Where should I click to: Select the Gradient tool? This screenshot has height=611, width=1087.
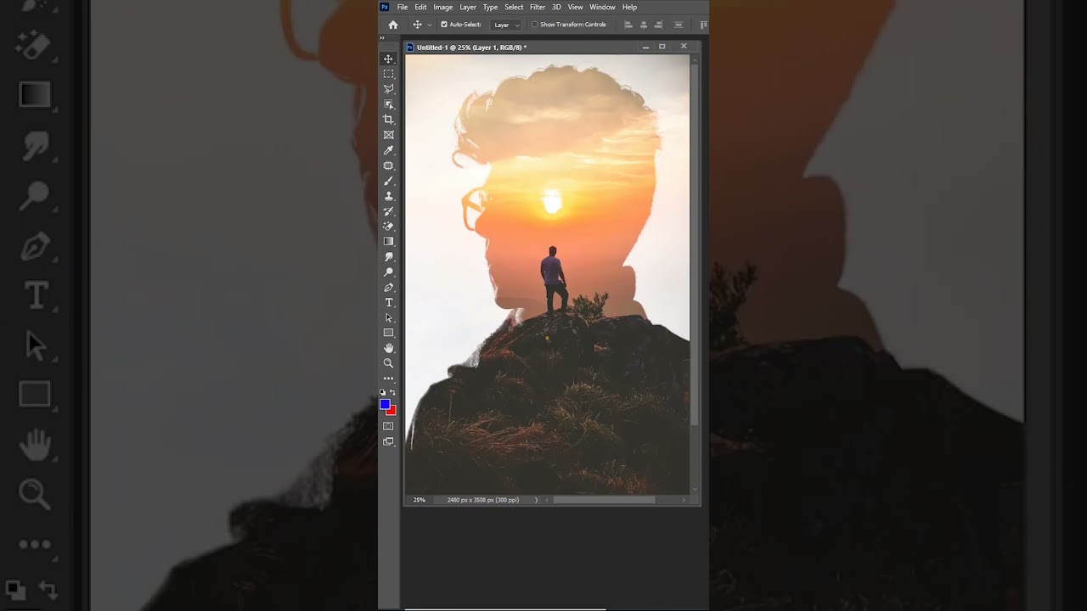tap(389, 242)
